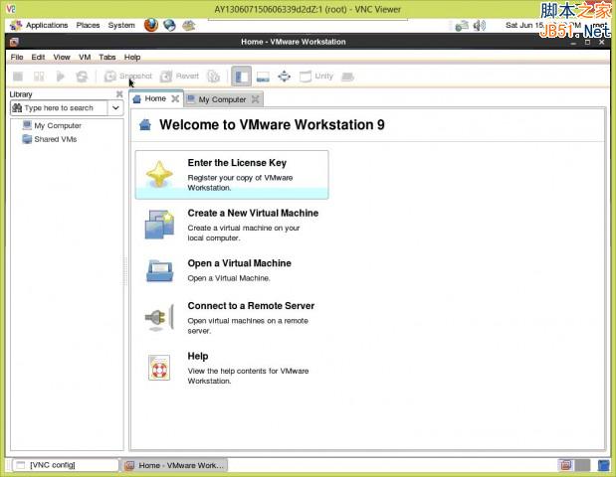Image resolution: width=616 pixels, height=477 pixels.
Task: Select Shared VMs in the library
Action: tap(55, 139)
